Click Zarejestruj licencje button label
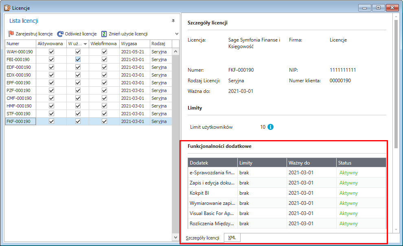The height and width of the screenshot is (246, 403). pyautogui.click(x=34, y=34)
